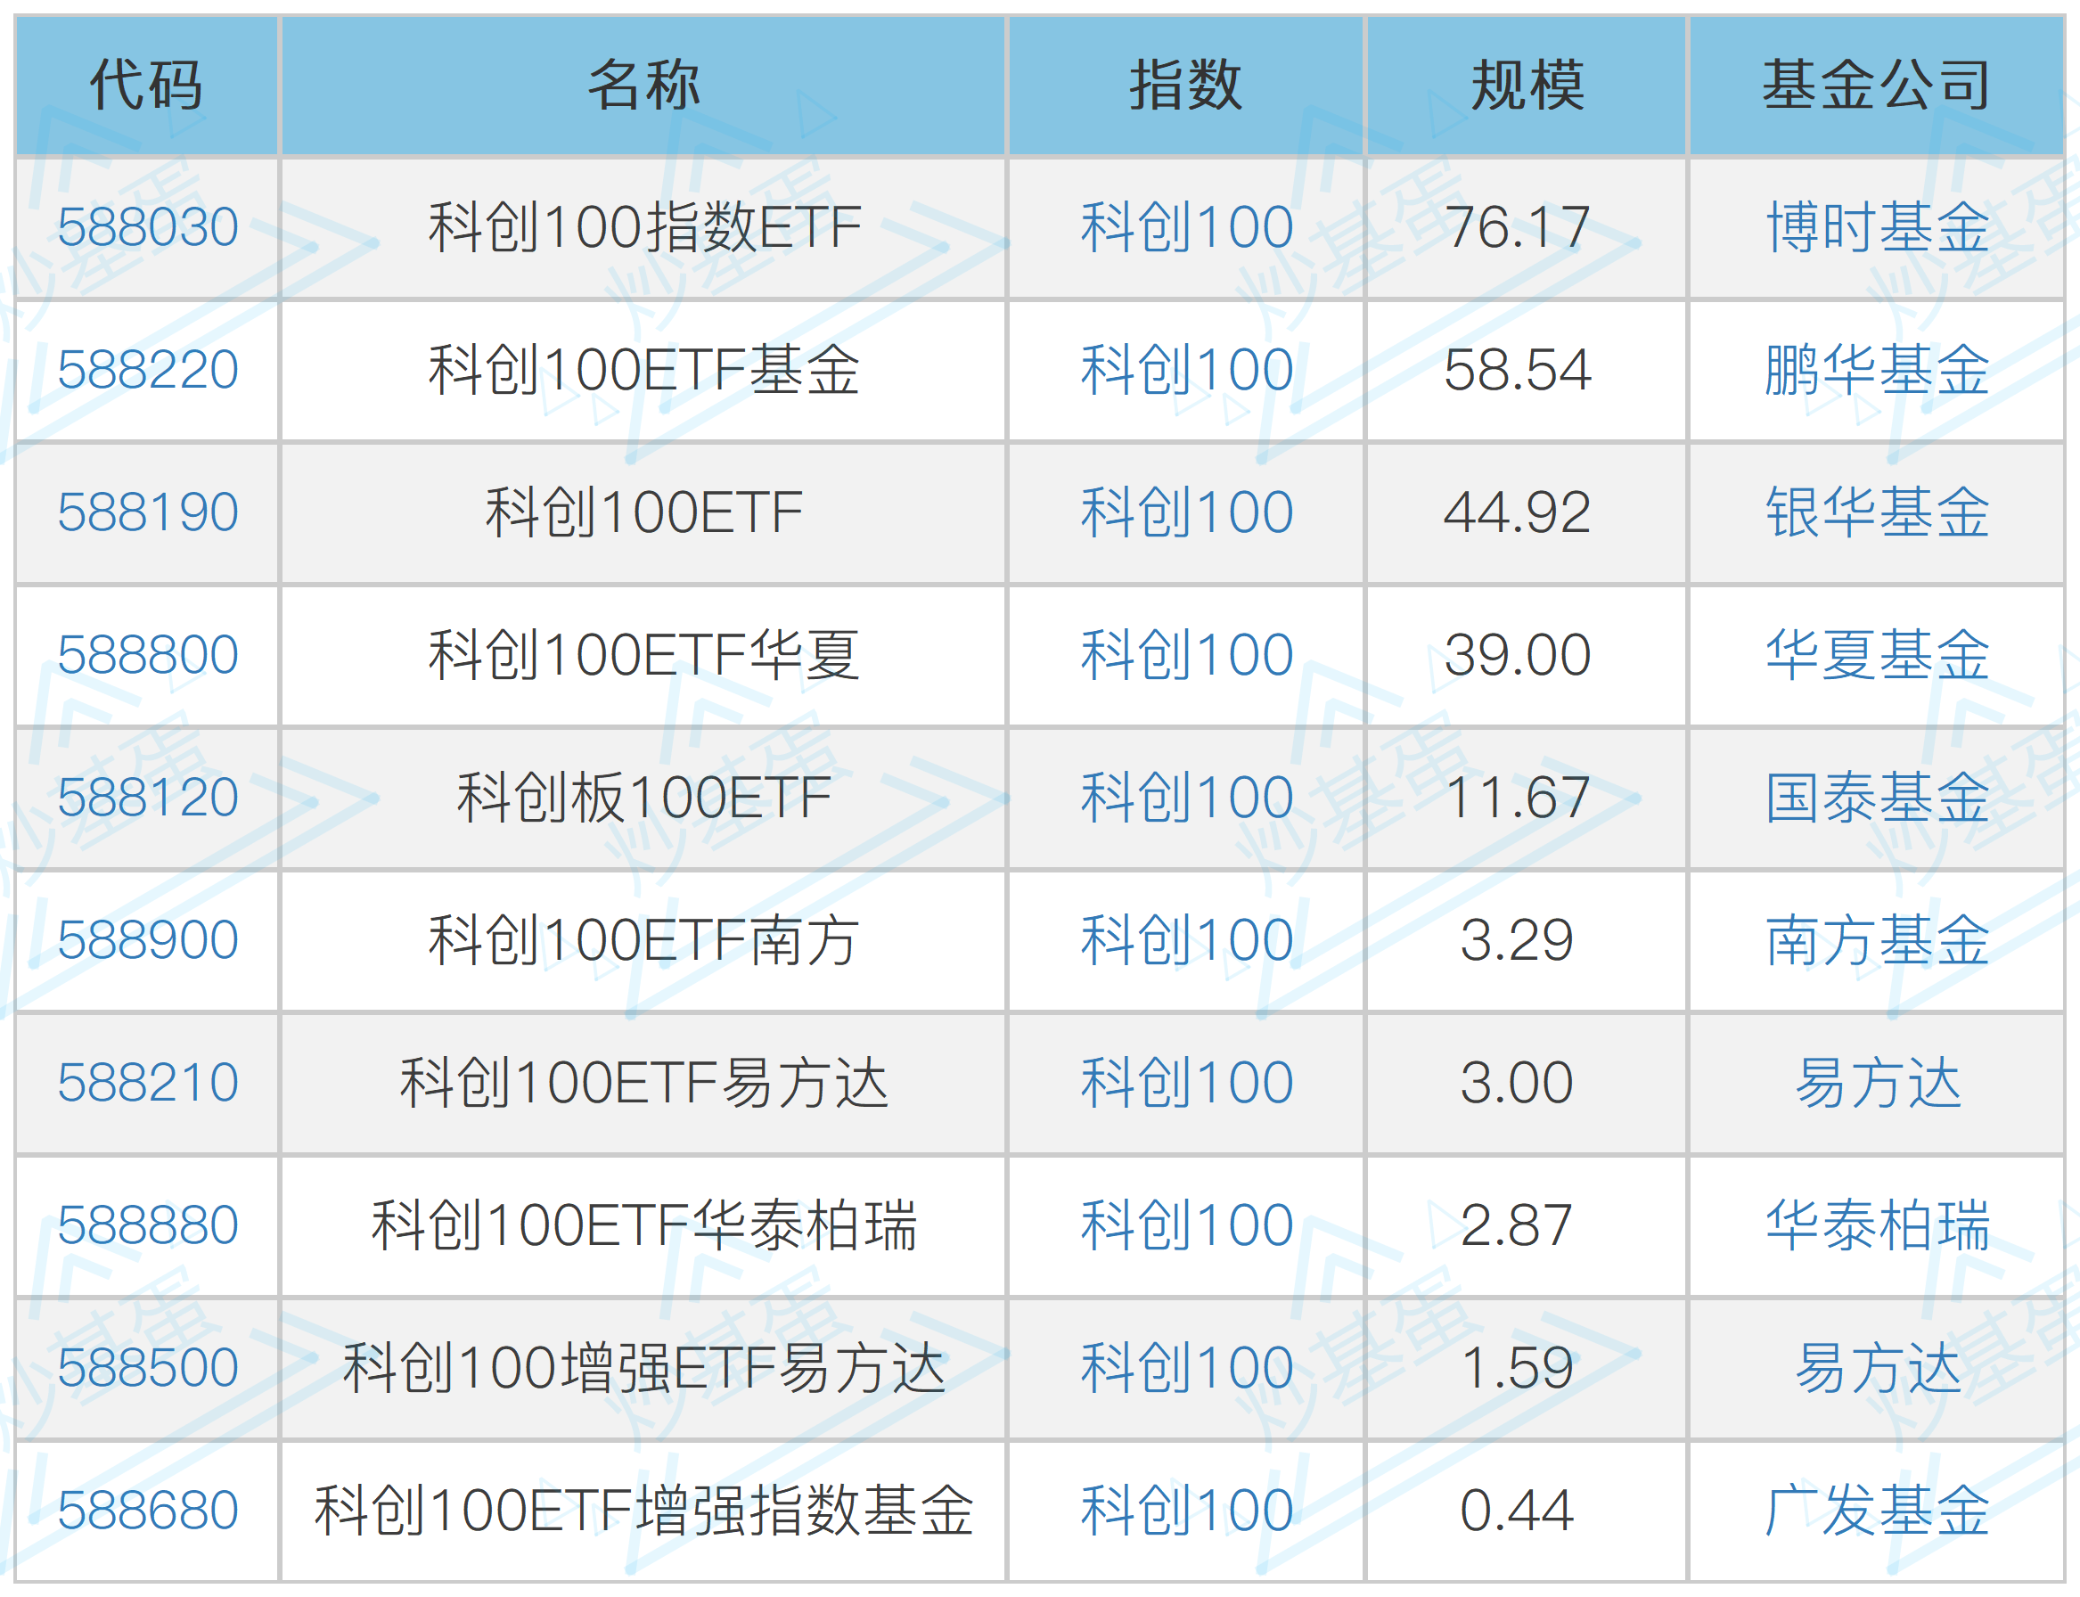Image resolution: width=2080 pixels, height=1597 pixels.
Task: Open fund code 588500 link
Action: [x=147, y=1368]
